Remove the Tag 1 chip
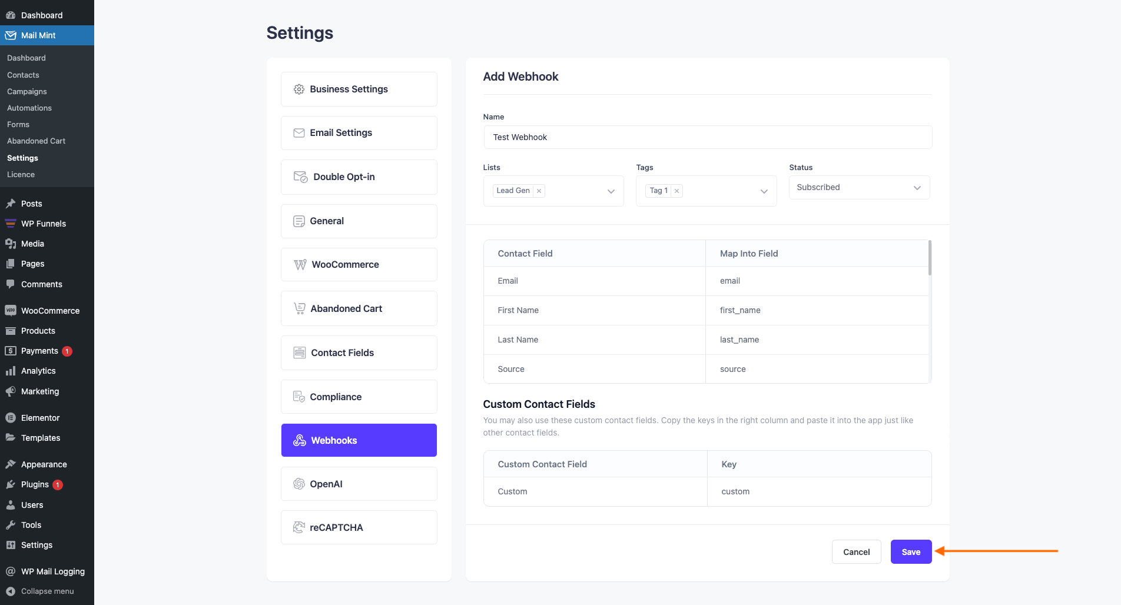This screenshot has width=1121, height=605. (x=676, y=191)
